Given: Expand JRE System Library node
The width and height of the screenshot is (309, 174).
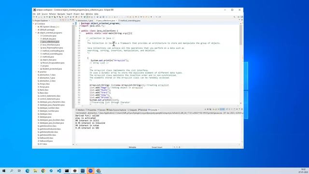Looking at the screenshot, I should 36,27.
